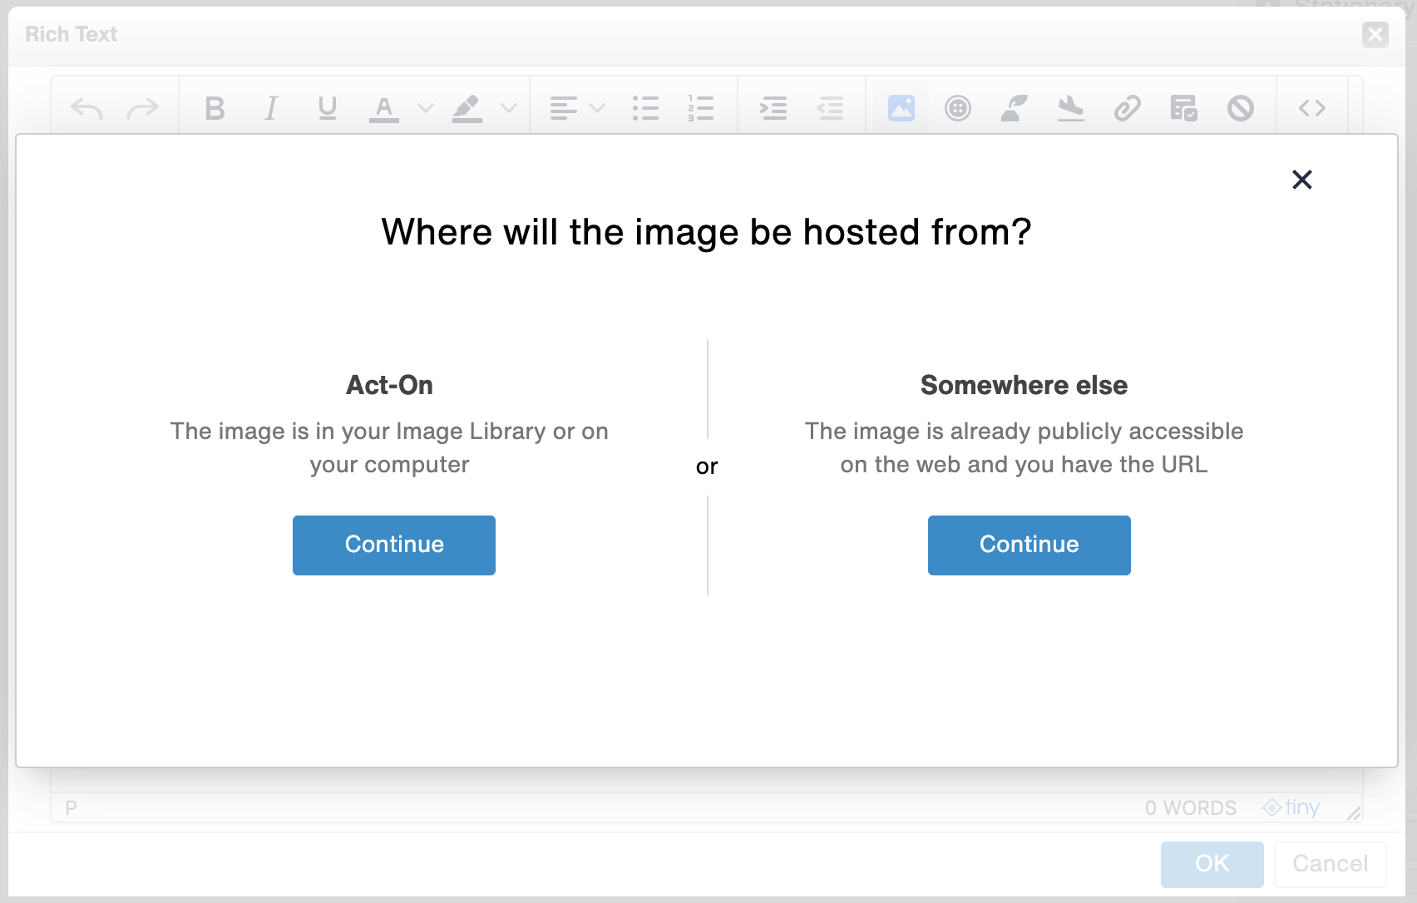This screenshot has width=1417, height=903.
Task: Click the editor resize handle
Action: pyautogui.click(x=1354, y=813)
